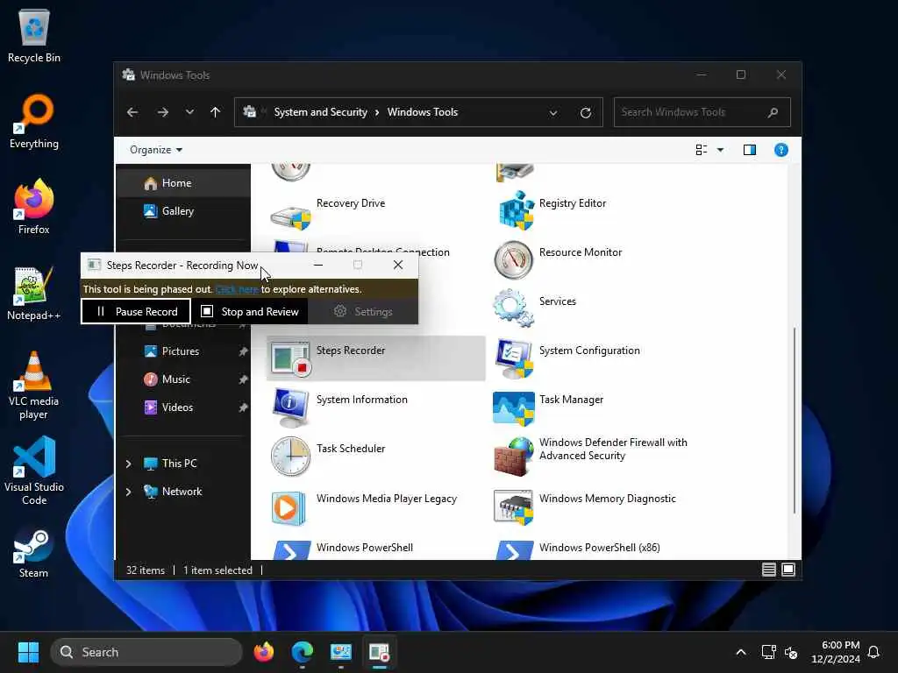Open the Windows Start menu
Screen dimensions: 898x673
pos(28,652)
